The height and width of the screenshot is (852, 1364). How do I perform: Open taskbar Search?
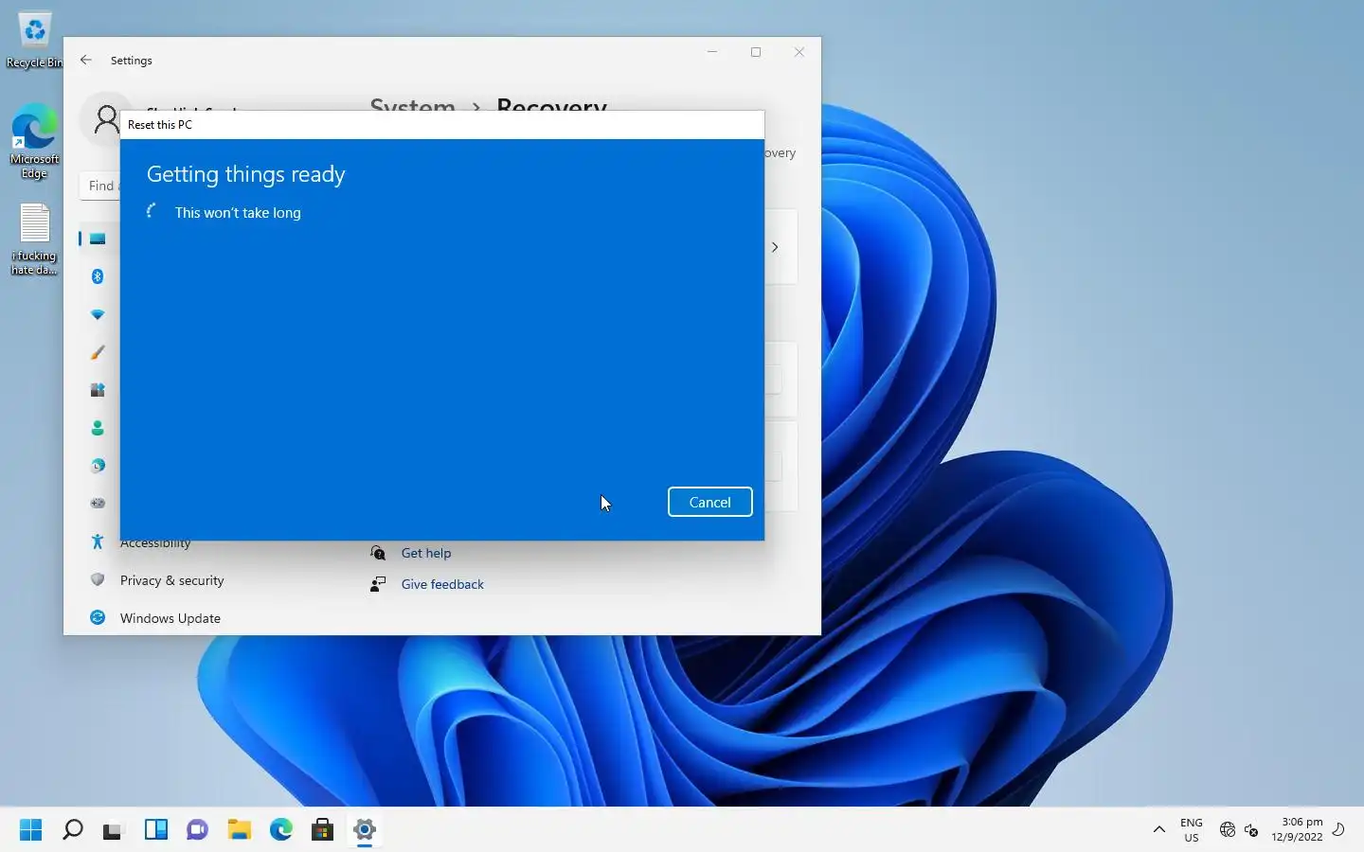tap(72, 830)
